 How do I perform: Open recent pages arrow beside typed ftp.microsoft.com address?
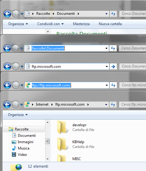tap(22, 66)
